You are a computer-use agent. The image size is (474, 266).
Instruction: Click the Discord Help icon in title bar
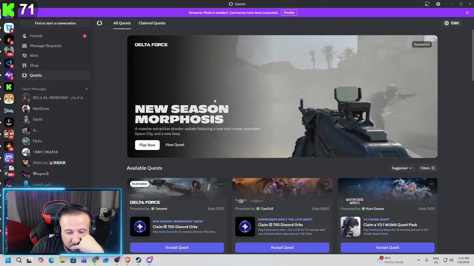click(438, 4)
